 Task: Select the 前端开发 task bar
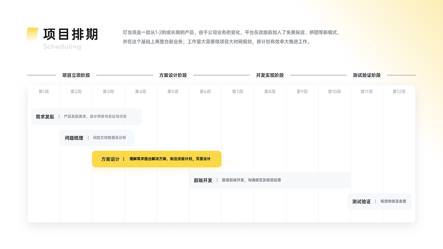270,180
